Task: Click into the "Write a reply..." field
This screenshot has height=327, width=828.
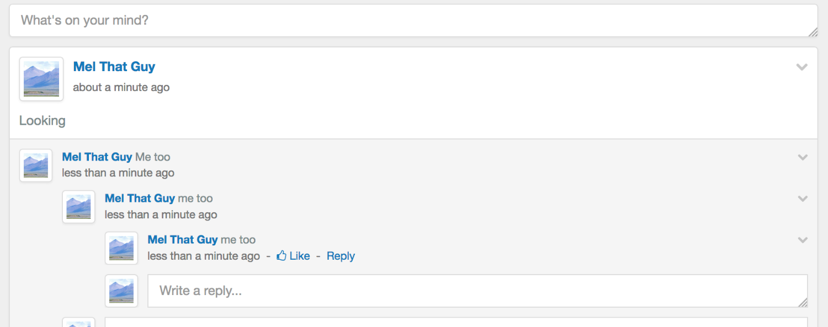Action: tap(477, 291)
